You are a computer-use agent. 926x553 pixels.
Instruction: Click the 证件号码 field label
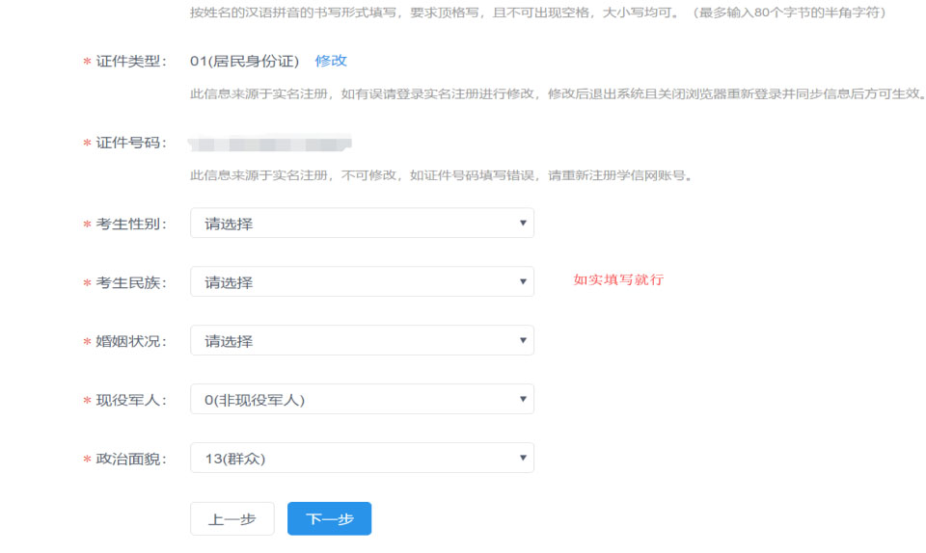click(x=131, y=143)
